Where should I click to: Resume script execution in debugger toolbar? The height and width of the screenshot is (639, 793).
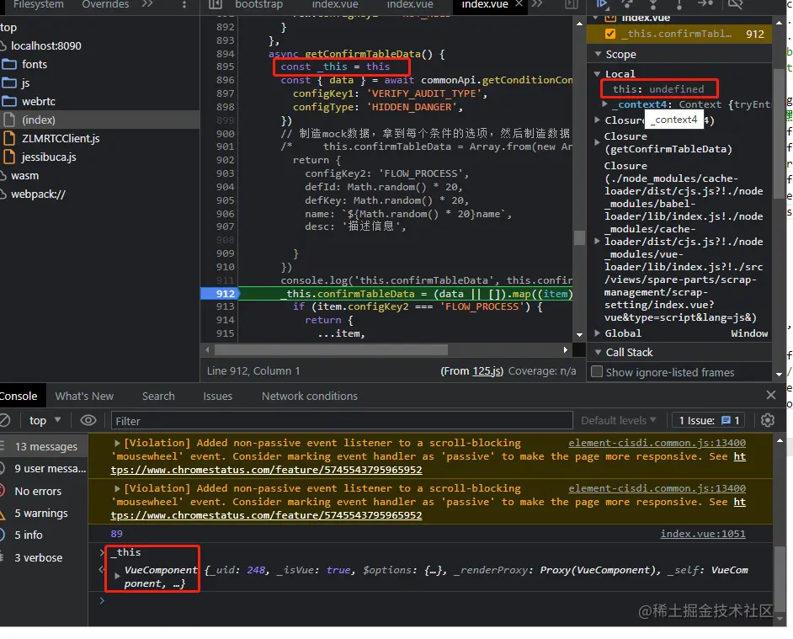point(602,4)
